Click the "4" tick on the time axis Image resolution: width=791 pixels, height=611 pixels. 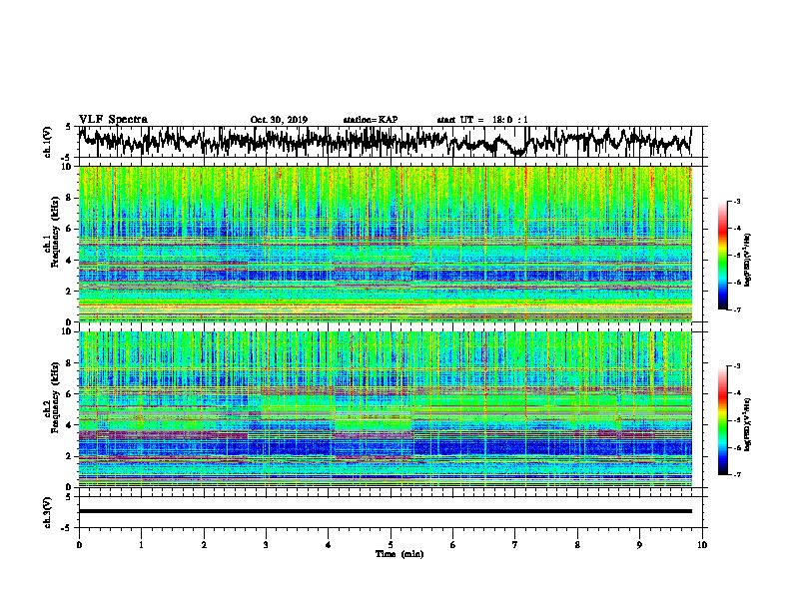click(x=329, y=545)
